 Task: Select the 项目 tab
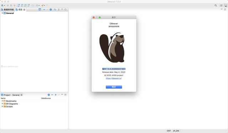20,10
